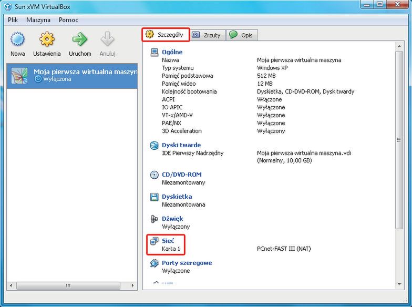Screen dimensions: 412x307
Task: Click the machine list scroll-left arrow
Action: pyautogui.click(x=11, y=285)
